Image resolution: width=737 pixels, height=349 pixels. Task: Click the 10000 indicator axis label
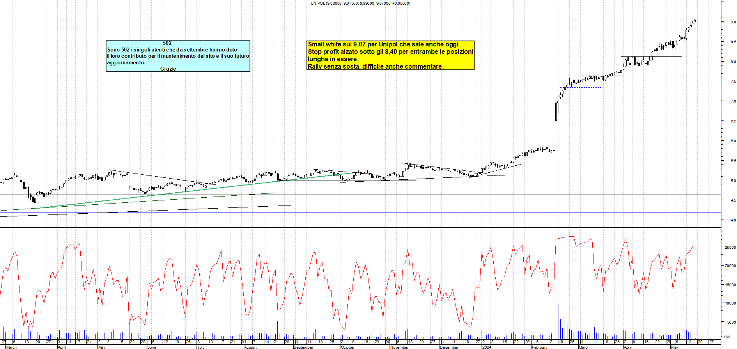coord(730,303)
